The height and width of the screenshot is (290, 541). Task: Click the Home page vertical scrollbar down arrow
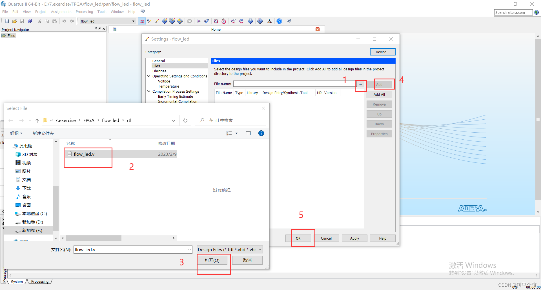[x=538, y=212]
